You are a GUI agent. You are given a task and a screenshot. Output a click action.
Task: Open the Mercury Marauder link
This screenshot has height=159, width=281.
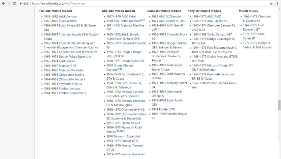pyautogui.click(x=71, y=70)
